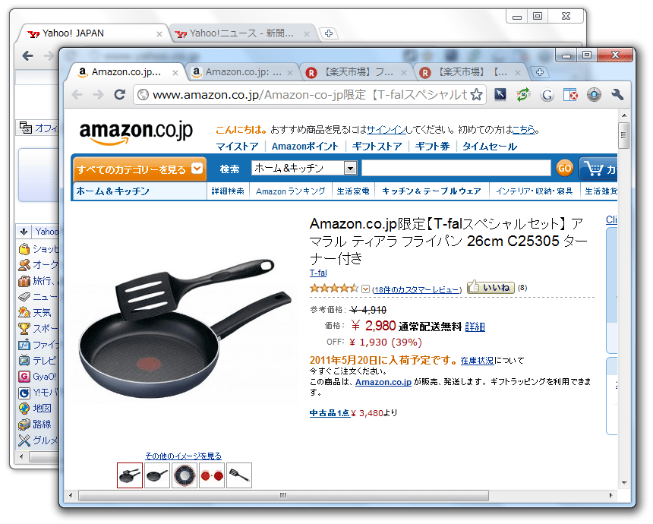Open the 18件のカスタマーレビュー link

coord(417,289)
